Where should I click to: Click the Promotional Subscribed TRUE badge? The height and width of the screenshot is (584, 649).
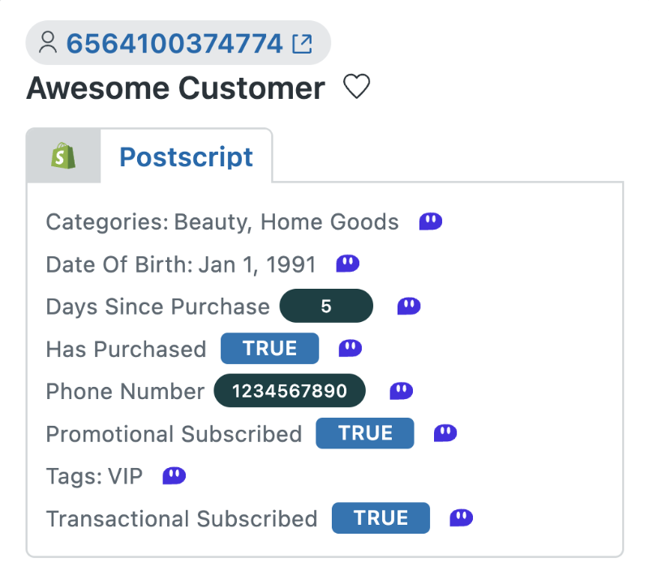click(364, 433)
